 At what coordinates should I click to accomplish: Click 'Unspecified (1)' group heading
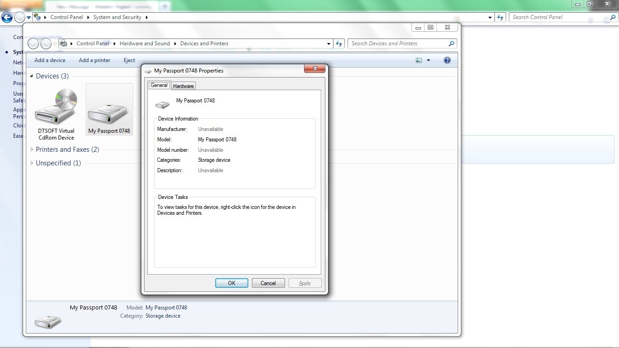tap(58, 163)
